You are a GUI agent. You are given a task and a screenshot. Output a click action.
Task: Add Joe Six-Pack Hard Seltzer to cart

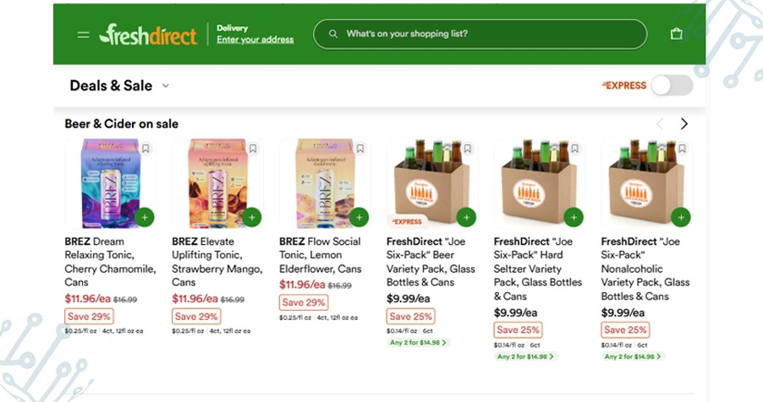(x=574, y=217)
